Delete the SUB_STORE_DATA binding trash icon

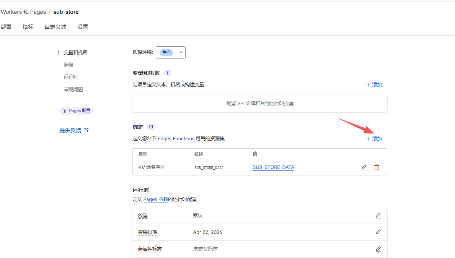(x=377, y=167)
